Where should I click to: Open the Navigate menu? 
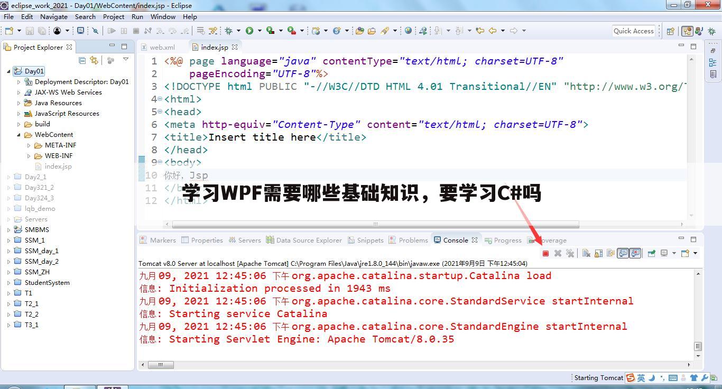pyautogui.click(x=53, y=16)
